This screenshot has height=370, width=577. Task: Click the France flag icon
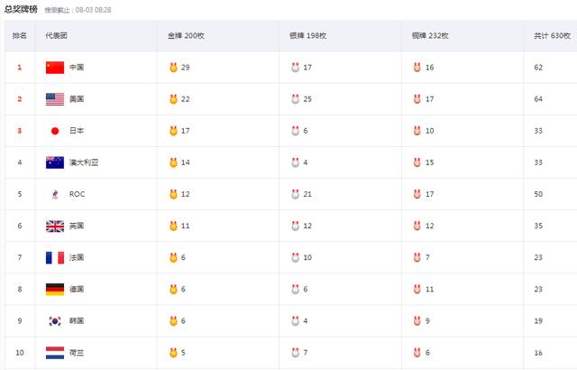coord(55,257)
